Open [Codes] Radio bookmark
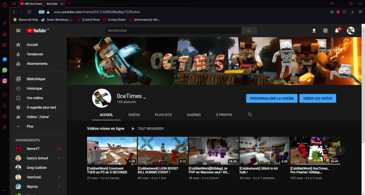Viewport: 365px width, 195px height. tap(115, 20)
